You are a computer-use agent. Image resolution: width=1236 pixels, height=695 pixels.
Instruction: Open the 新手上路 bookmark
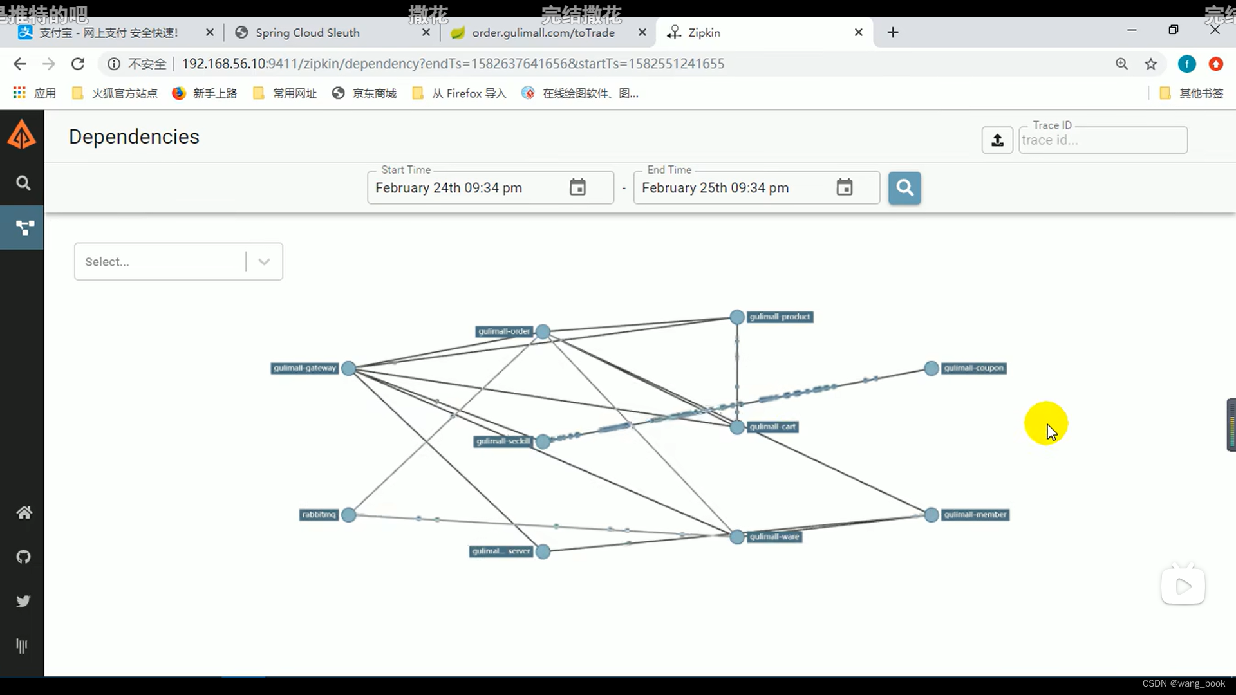(x=205, y=93)
